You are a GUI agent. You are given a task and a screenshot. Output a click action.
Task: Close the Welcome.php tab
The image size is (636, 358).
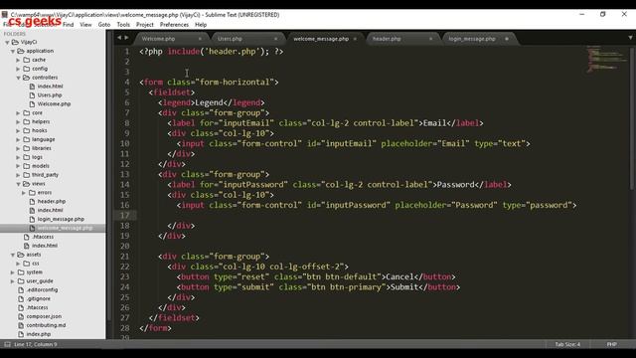pos(200,39)
